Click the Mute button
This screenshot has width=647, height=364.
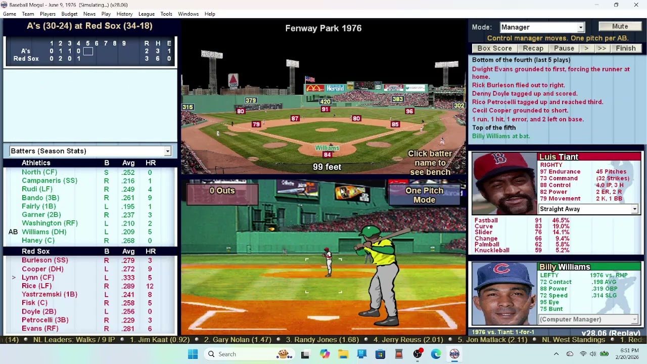(620, 27)
